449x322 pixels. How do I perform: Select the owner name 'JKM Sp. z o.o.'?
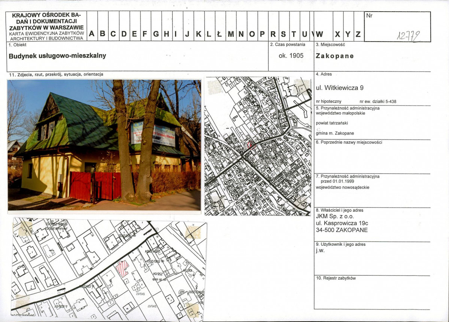[335, 216]
